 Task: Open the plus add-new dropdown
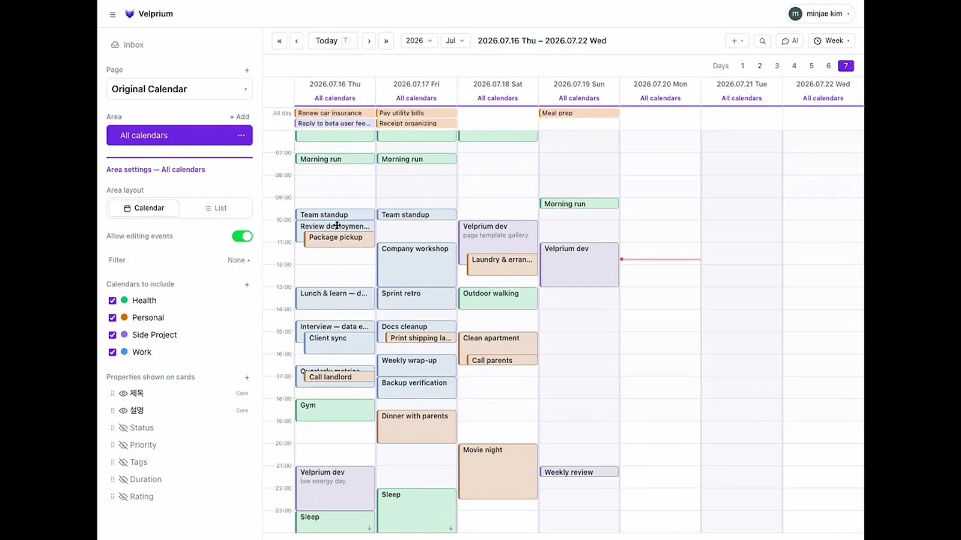click(x=737, y=41)
